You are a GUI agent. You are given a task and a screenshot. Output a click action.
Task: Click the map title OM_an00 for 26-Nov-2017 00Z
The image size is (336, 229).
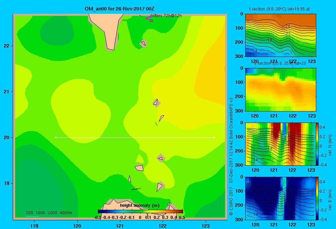point(120,9)
